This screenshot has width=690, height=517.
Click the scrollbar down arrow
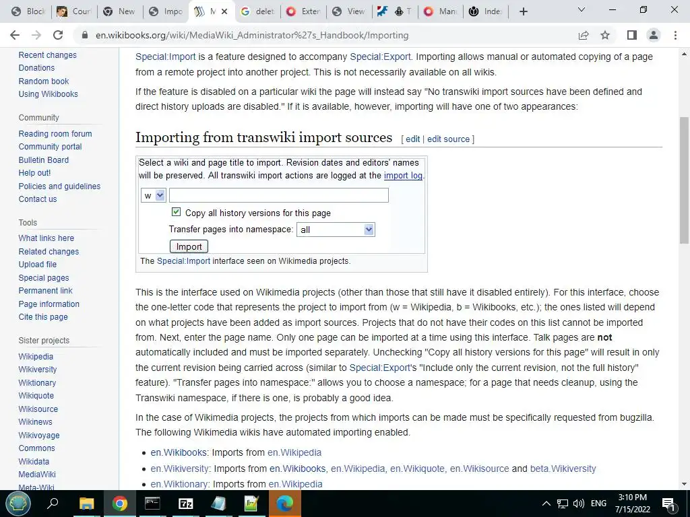click(x=684, y=484)
